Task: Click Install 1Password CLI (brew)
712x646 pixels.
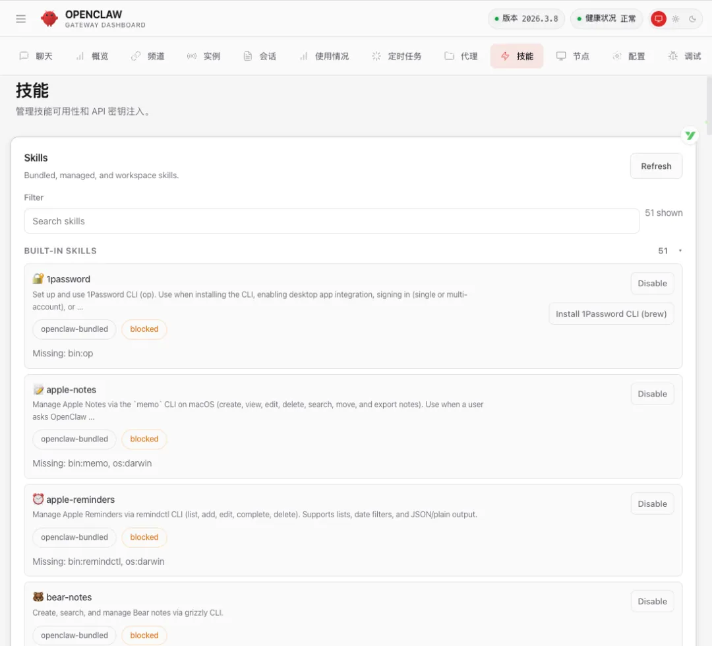Action: coord(611,313)
